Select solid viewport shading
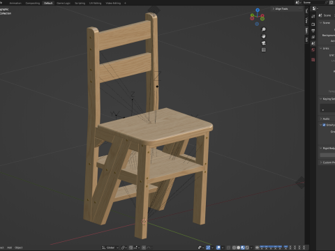335x251 pixels. pyautogui.click(x=238, y=248)
